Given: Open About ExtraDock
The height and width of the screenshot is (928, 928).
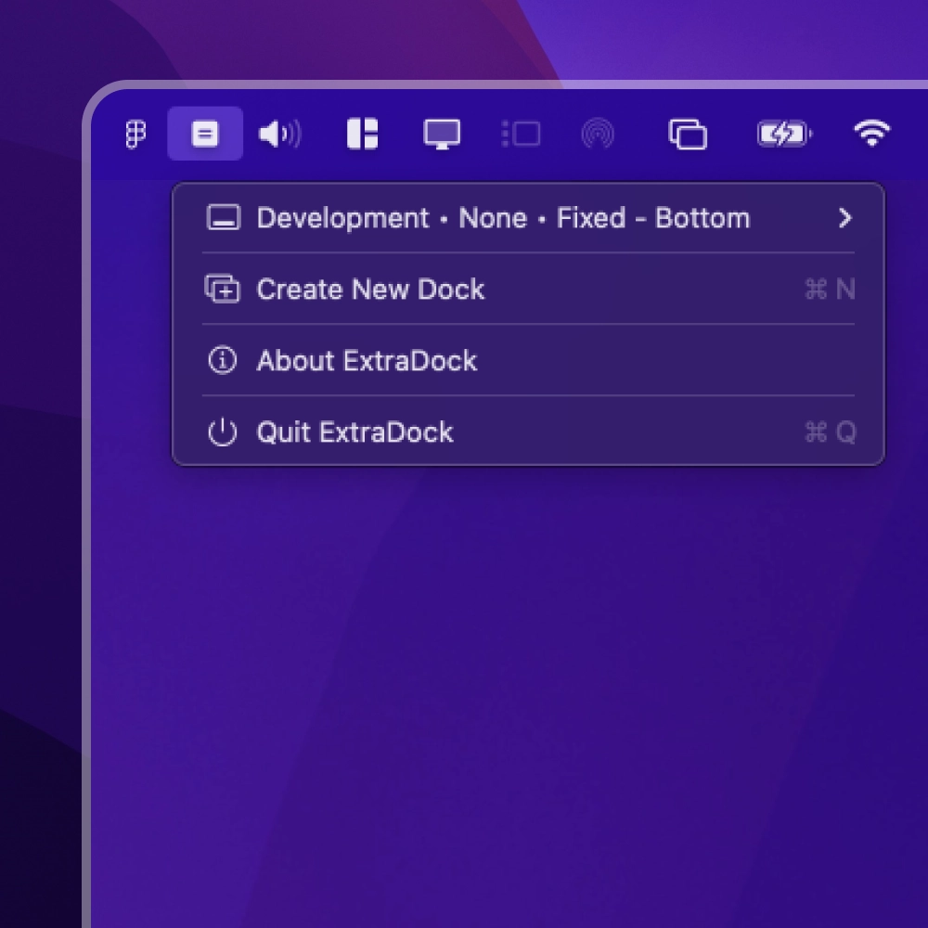Looking at the screenshot, I should click(367, 360).
